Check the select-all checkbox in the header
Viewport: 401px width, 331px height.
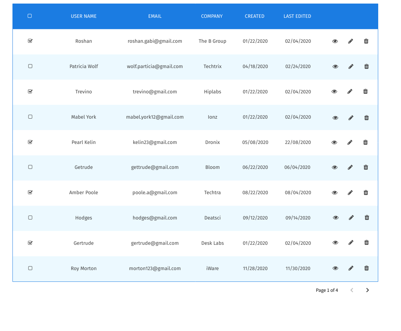(x=30, y=16)
